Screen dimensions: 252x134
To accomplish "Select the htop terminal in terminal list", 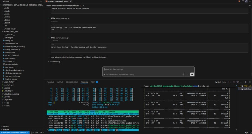I will [245, 86].
